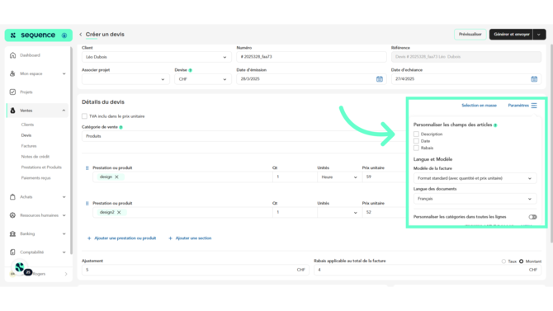Select the Montant radio button
The height and width of the screenshot is (311, 553).
522,262
